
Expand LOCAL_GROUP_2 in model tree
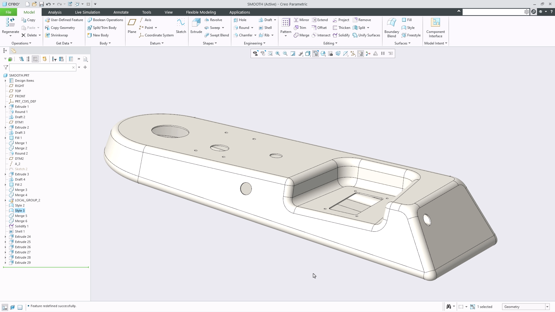click(5, 200)
